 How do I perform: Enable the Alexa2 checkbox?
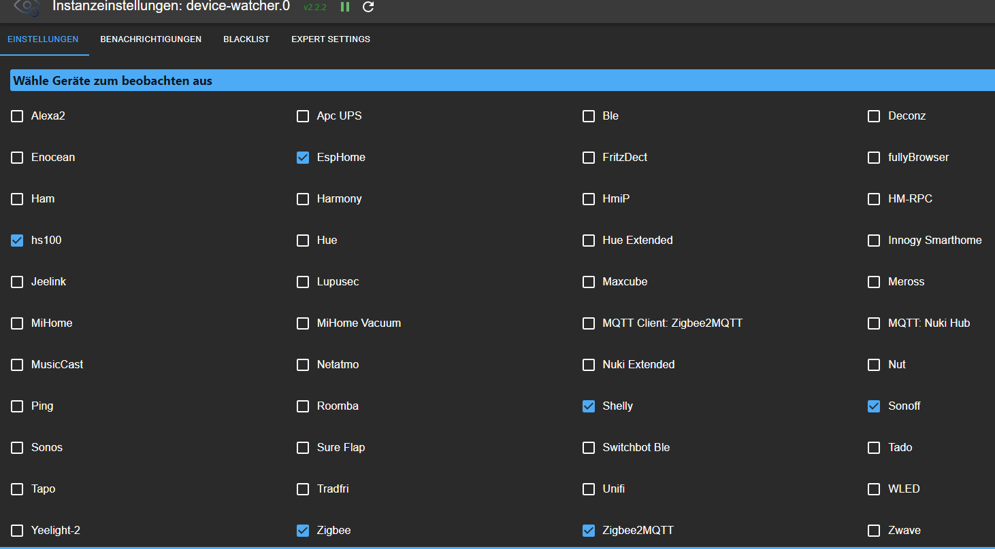(17, 116)
